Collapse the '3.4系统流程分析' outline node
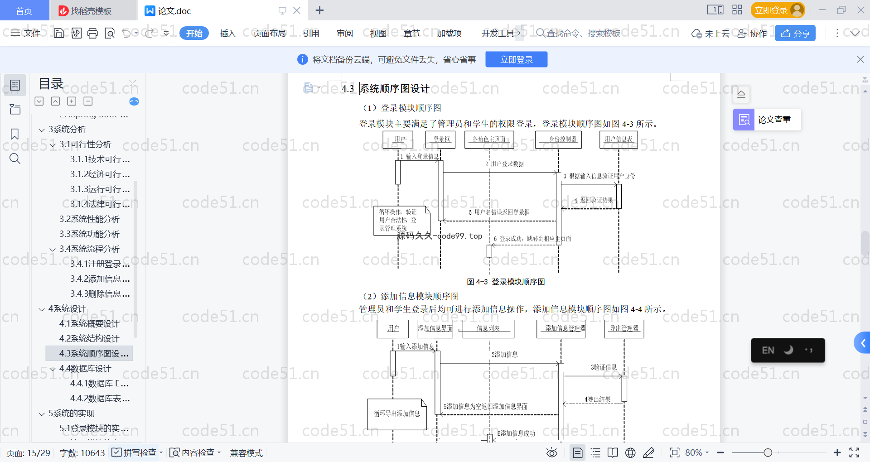Viewport: 870px width, 462px height. [53, 250]
